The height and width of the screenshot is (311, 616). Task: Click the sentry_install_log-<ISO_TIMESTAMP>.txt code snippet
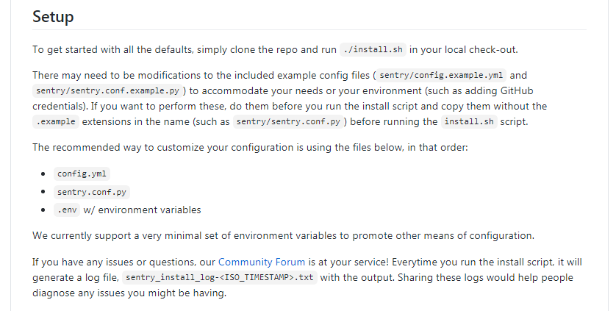pyautogui.click(x=220, y=278)
